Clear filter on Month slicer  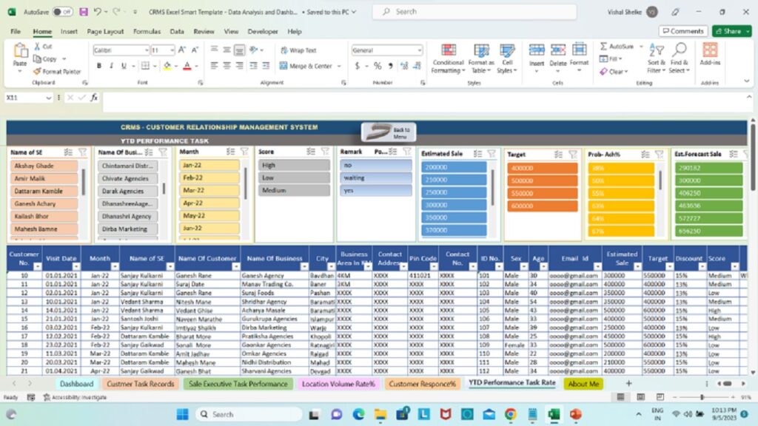(244, 152)
